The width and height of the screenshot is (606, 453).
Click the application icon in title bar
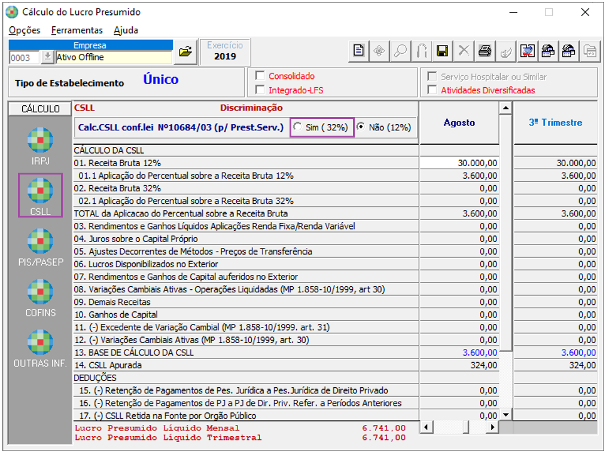tap(12, 13)
